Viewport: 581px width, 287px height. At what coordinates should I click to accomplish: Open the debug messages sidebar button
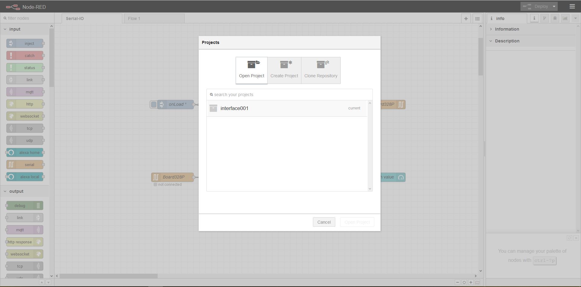click(x=555, y=18)
